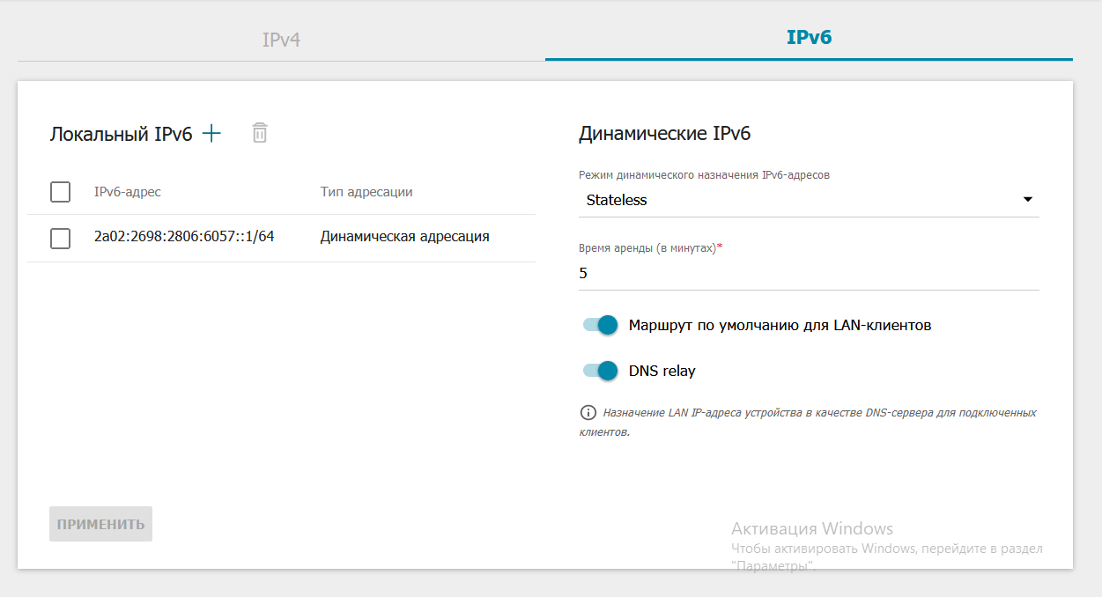Image resolution: width=1102 pixels, height=597 pixels.
Task: Select the IPv6 tab
Action: click(809, 38)
